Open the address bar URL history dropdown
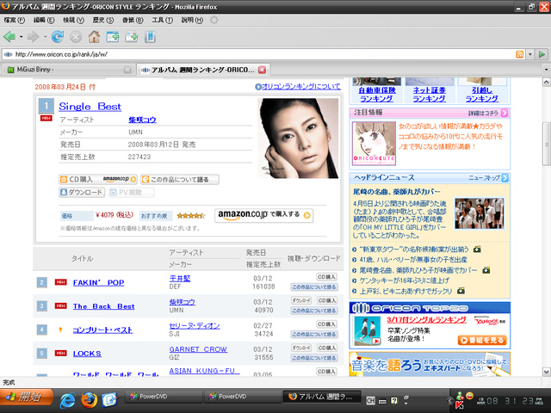551x413 pixels. 530,54
